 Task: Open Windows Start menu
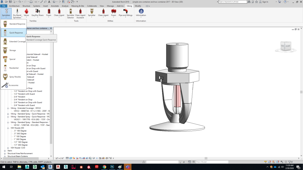tap(4, 167)
